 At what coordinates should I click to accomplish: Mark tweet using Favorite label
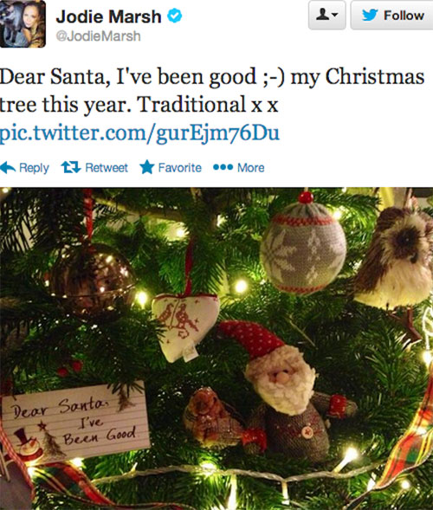179,167
